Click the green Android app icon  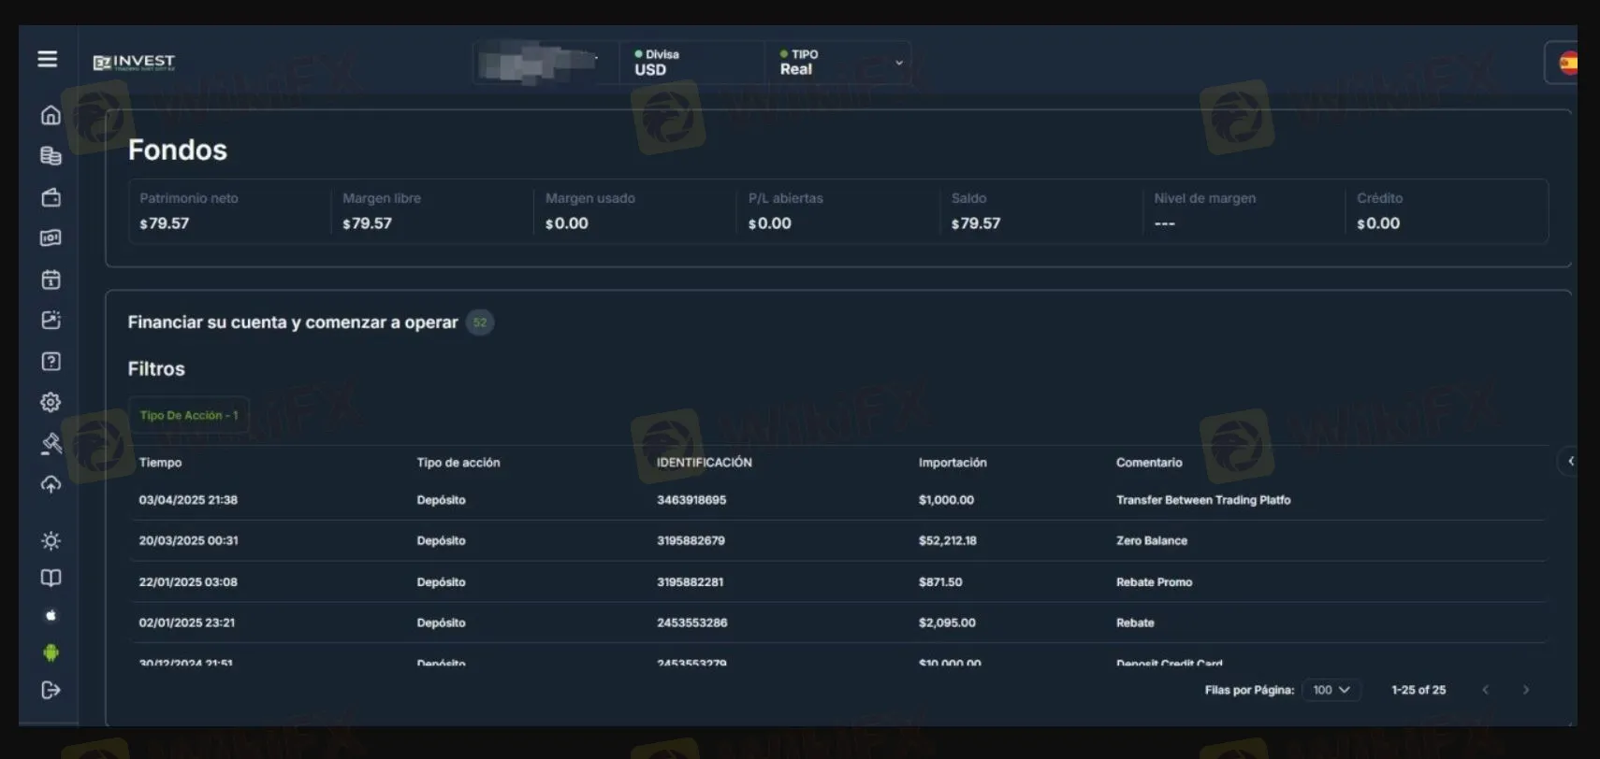click(51, 652)
